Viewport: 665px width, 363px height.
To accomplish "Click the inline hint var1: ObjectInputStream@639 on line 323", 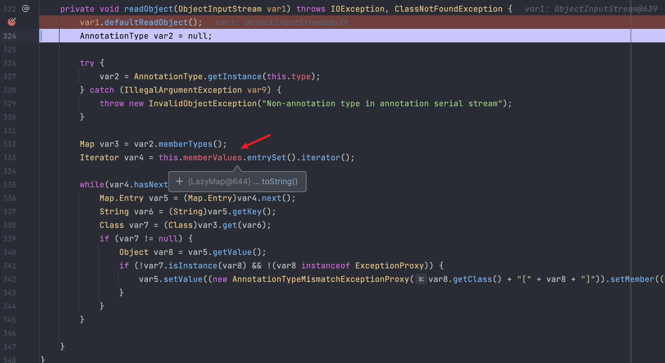I will tap(281, 22).
